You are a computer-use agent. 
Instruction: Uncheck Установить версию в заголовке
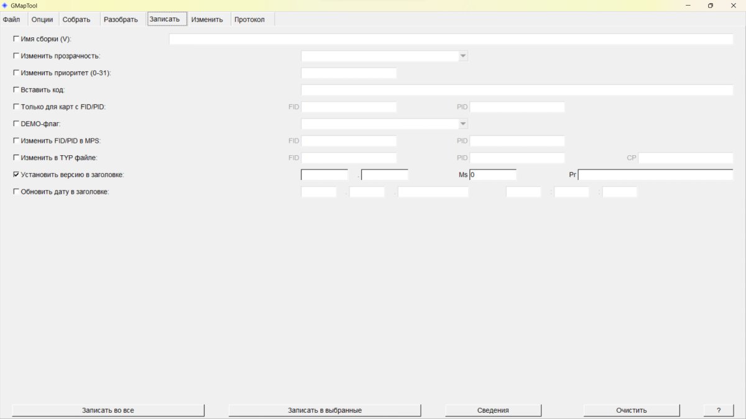click(x=16, y=175)
